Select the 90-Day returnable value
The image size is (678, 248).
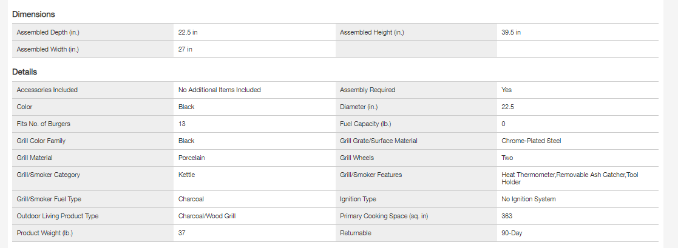click(x=512, y=233)
